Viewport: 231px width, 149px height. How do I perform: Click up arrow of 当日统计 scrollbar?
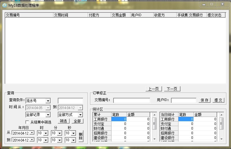(221, 115)
